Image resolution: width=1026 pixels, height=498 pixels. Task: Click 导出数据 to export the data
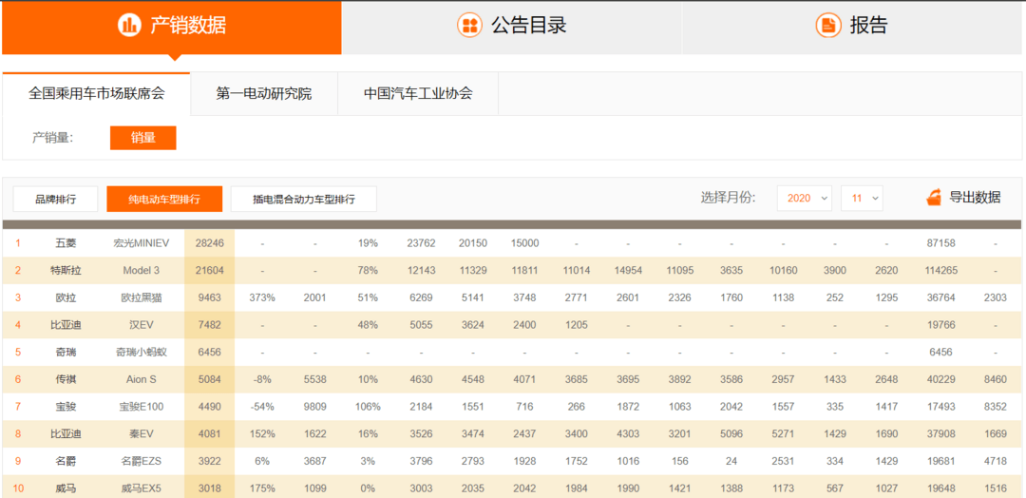pyautogui.click(x=975, y=198)
